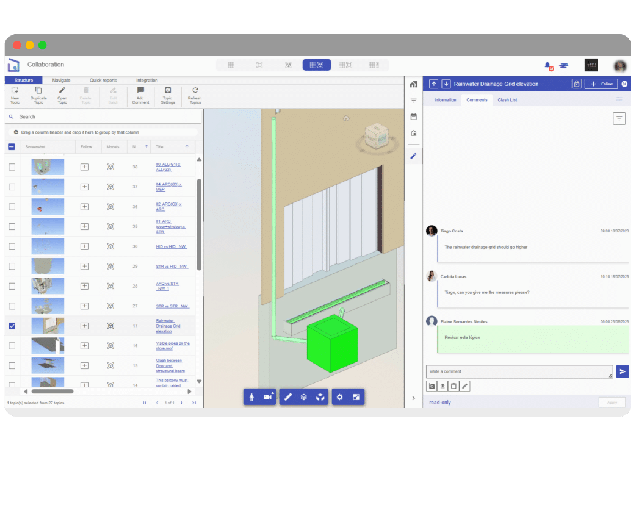
Task: Activate the measurement ruler tool in viewport
Action: [289, 396]
